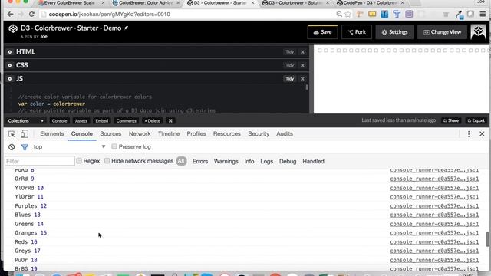Switch to D3 Colorbrewer Solution browser tab
This screenshot has height=276, width=491.
(x=295, y=3)
